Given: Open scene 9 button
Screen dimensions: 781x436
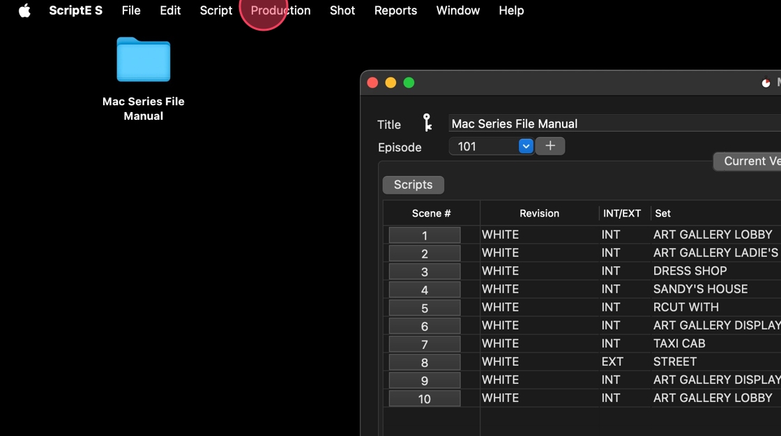Looking at the screenshot, I should click(x=425, y=380).
